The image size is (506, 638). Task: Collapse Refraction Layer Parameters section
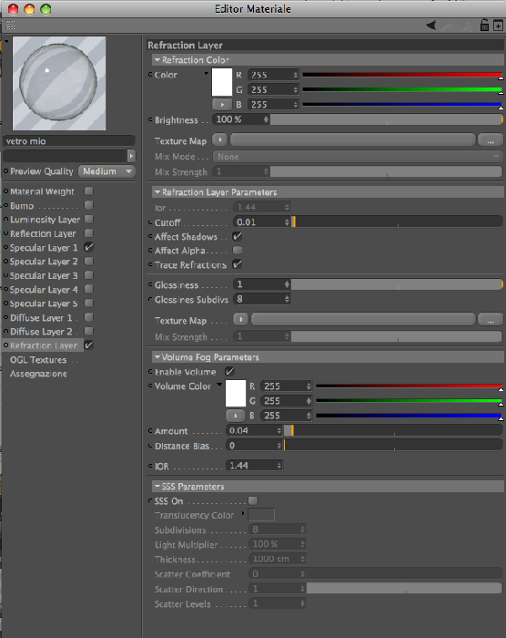click(157, 191)
